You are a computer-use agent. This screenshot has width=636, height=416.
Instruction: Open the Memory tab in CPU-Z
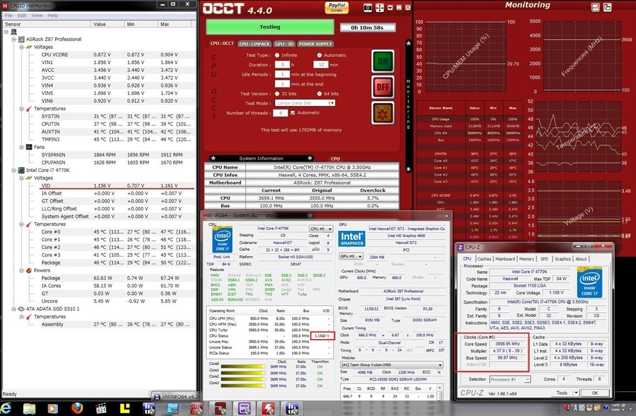[527, 259]
